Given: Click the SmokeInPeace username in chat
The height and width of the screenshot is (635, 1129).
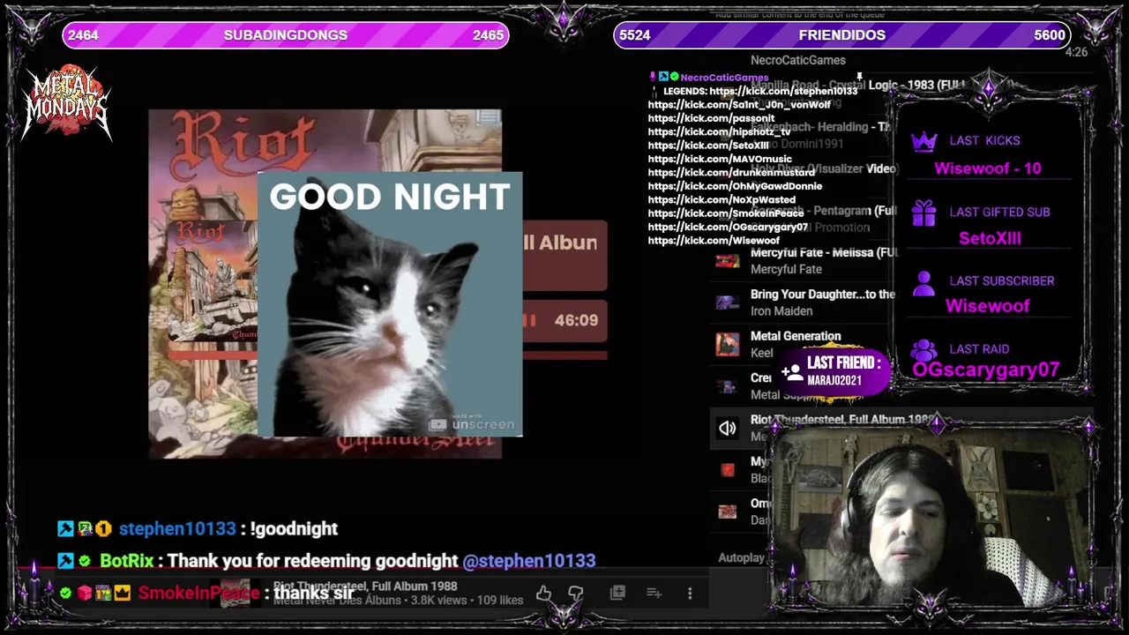Looking at the screenshot, I should [x=198, y=593].
